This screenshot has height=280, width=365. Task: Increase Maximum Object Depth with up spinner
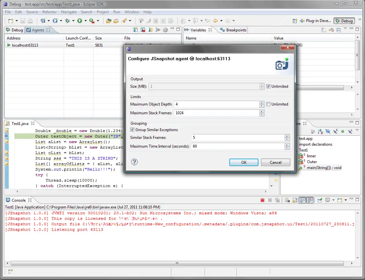pyautogui.click(x=262, y=103)
